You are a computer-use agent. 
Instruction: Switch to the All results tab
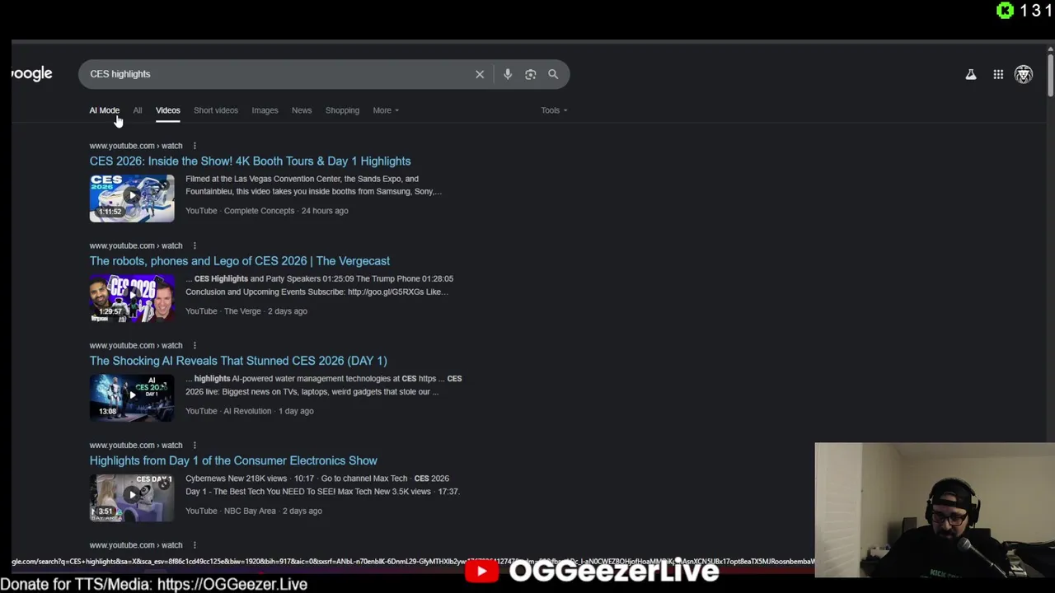pyautogui.click(x=138, y=110)
